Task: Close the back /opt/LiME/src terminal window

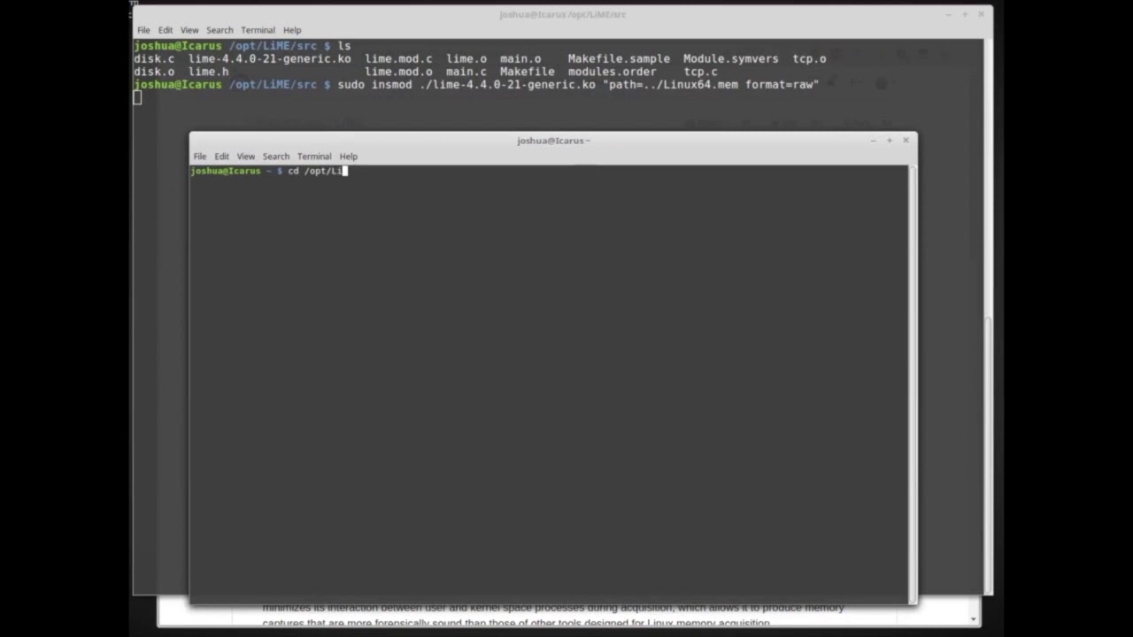Action: tap(981, 14)
